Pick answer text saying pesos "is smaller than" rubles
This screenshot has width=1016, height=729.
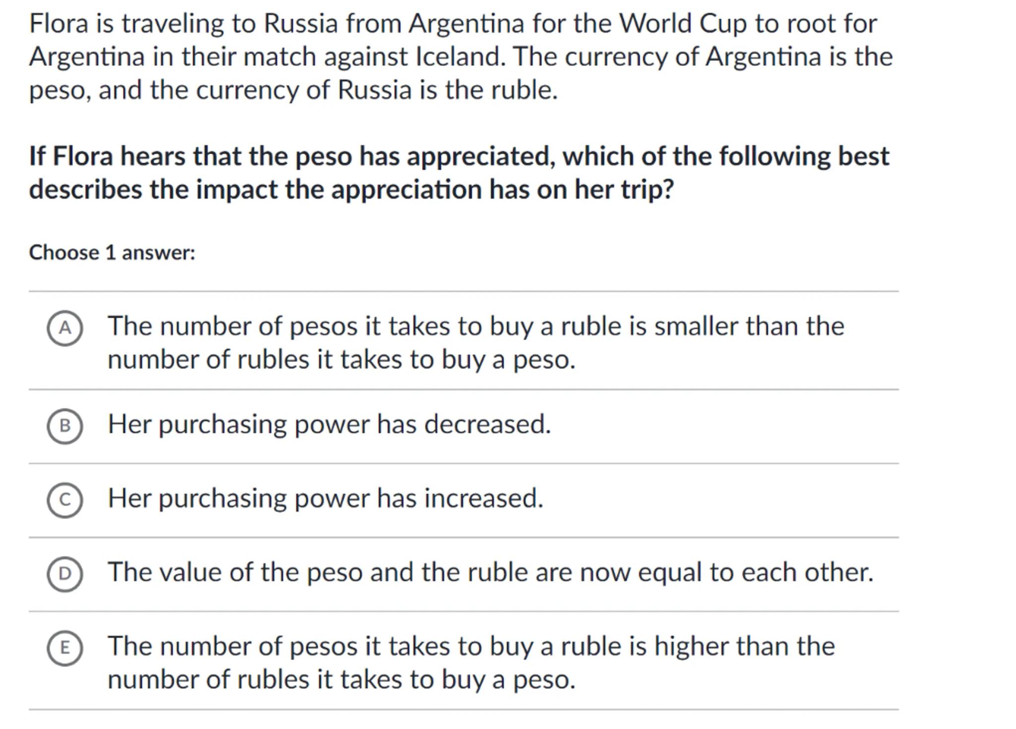(x=475, y=343)
